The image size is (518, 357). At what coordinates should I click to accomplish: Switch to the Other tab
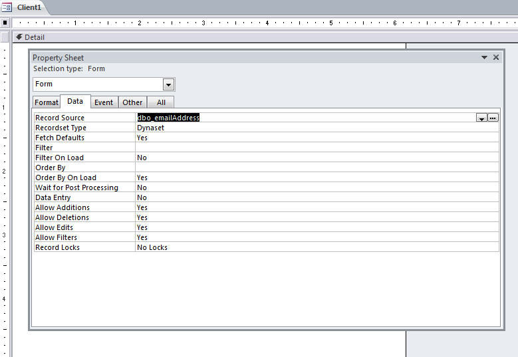[132, 102]
